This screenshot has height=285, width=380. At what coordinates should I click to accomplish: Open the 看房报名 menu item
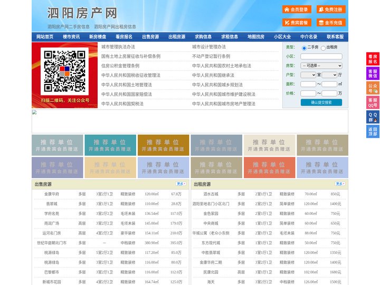click(x=124, y=37)
